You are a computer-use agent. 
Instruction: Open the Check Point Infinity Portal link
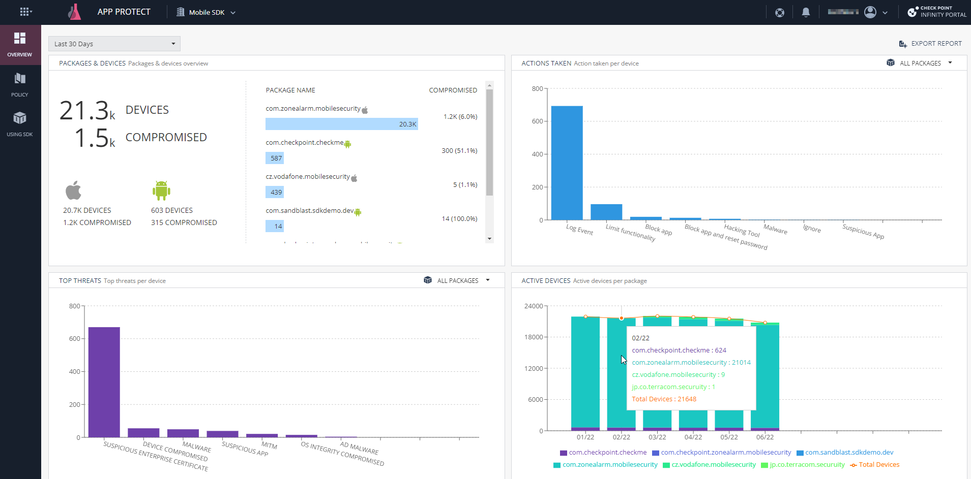(937, 12)
